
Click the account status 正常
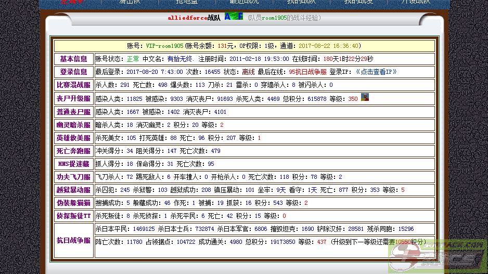click(x=133, y=59)
